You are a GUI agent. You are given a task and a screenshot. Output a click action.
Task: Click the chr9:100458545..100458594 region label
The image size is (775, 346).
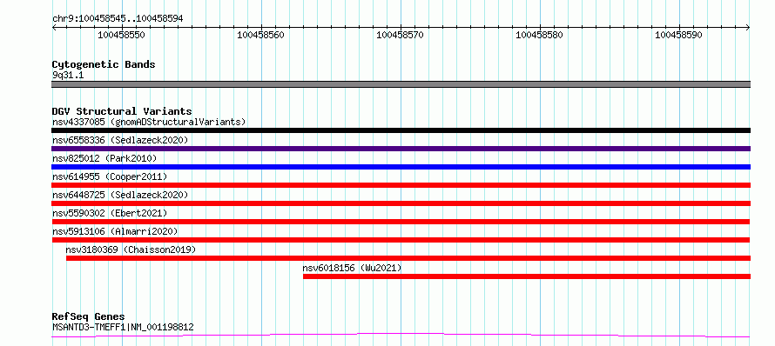click(x=118, y=18)
